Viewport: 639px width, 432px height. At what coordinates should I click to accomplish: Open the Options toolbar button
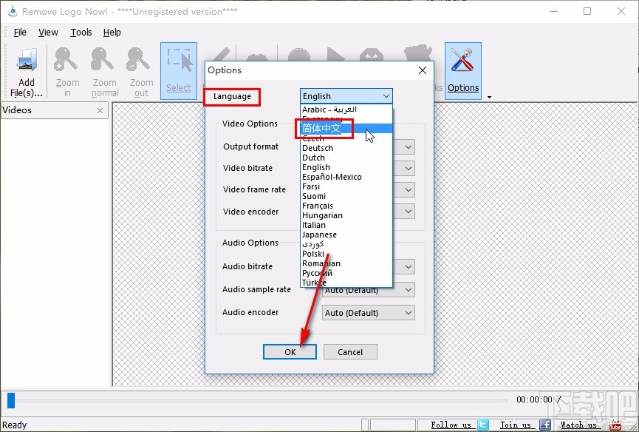click(463, 70)
